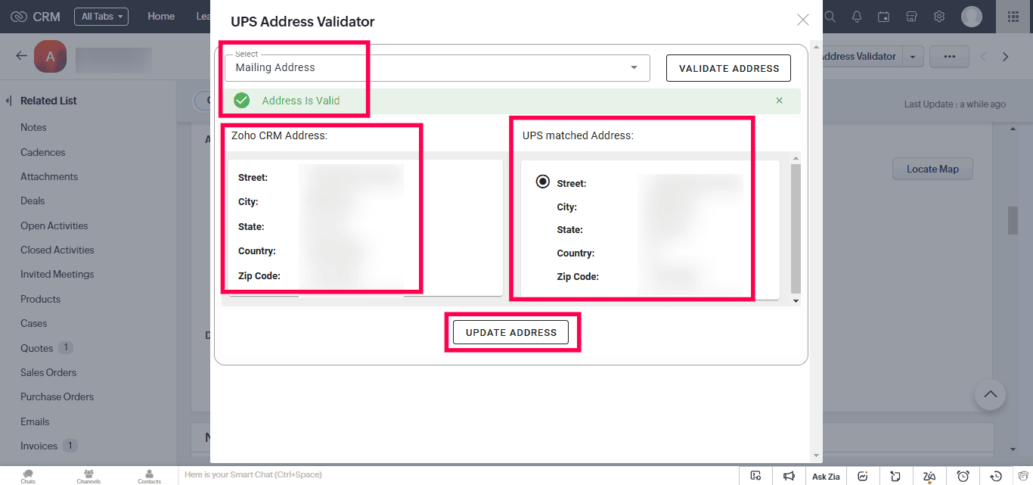The image size is (1033, 485).
Task: Open the calendar icon in top bar
Action: click(x=883, y=17)
